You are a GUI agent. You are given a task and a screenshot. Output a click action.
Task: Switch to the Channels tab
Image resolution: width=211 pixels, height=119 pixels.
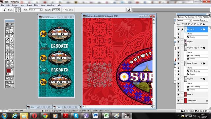tap(191, 17)
